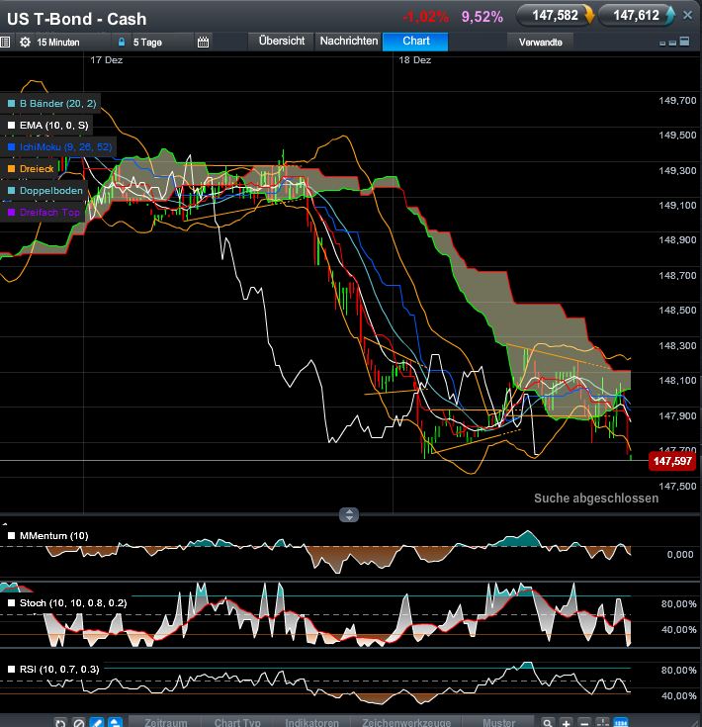
Task: Select the medium window size icon
Action: [672, 43]
